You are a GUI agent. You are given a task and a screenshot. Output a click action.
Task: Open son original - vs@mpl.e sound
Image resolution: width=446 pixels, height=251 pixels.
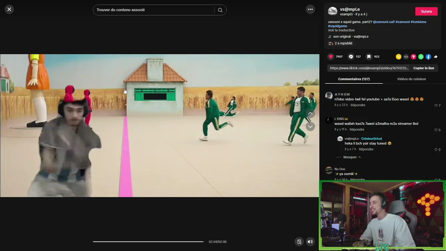351,37
